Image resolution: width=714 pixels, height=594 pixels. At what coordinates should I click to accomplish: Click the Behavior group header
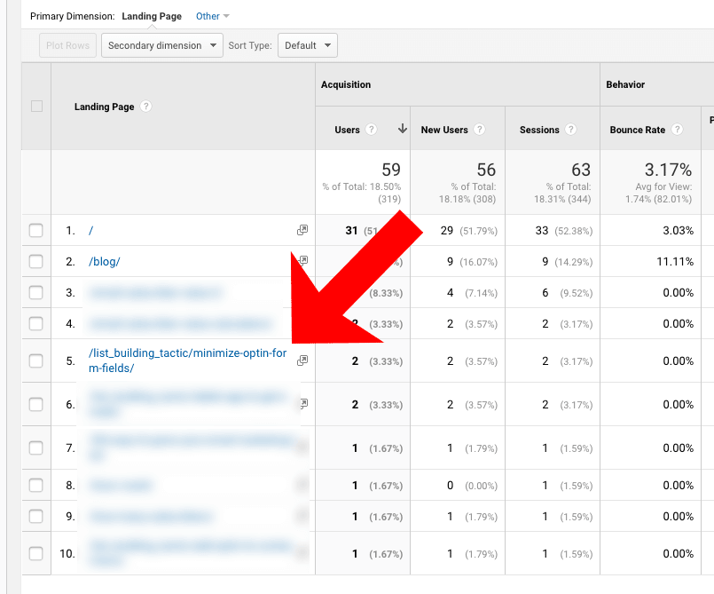point(625,84)
